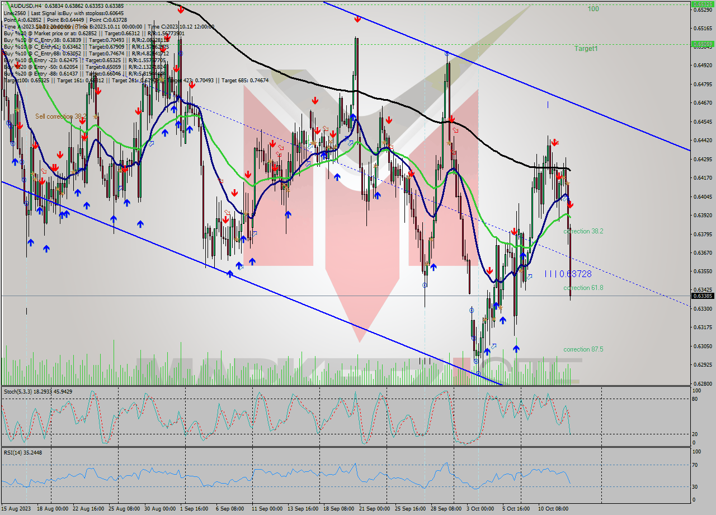Click the 'correction 87.5' green label

[583, 349]
